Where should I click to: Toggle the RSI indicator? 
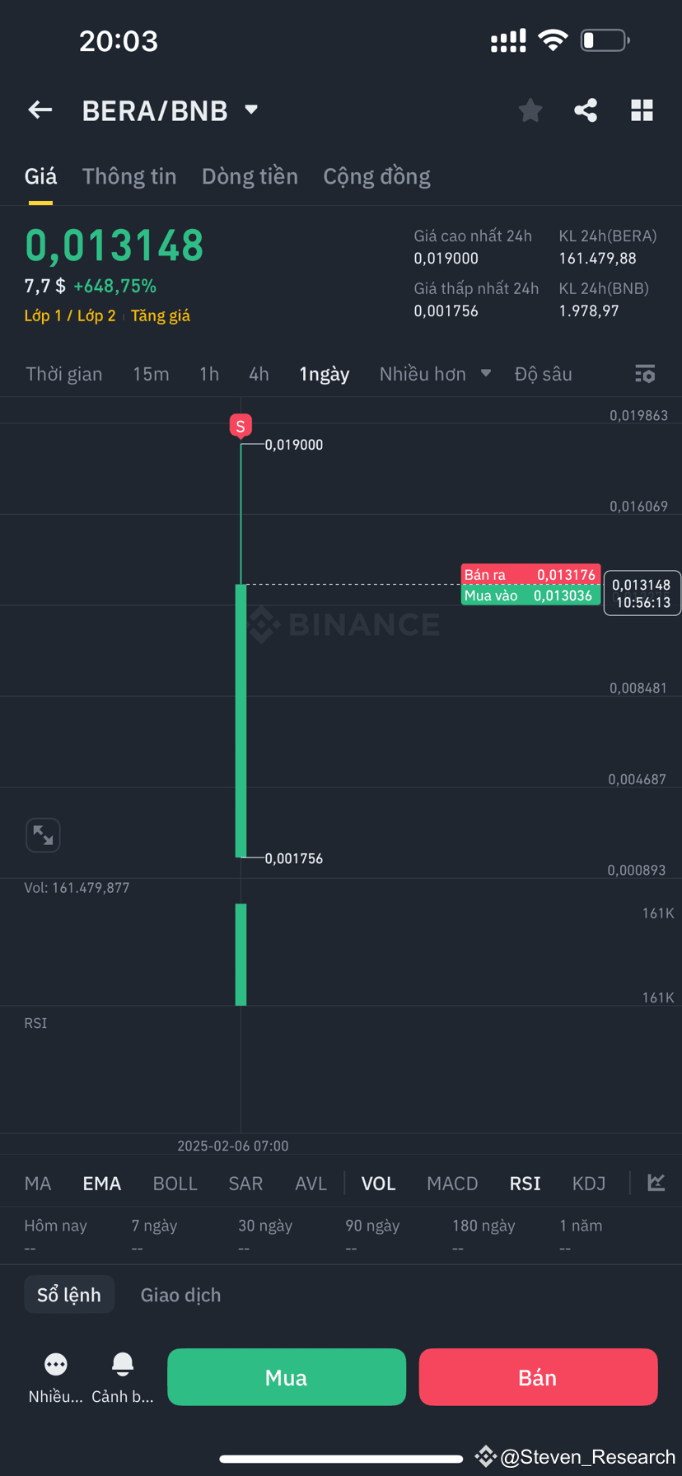[526, 1184]
